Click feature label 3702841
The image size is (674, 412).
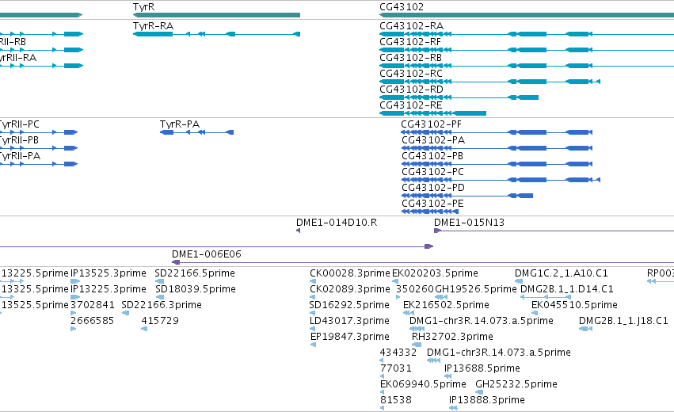click(93, 305)
